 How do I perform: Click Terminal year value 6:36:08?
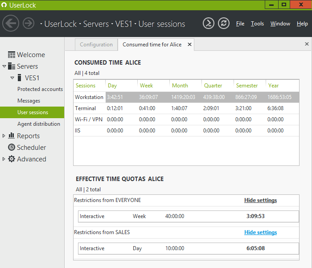275,108
